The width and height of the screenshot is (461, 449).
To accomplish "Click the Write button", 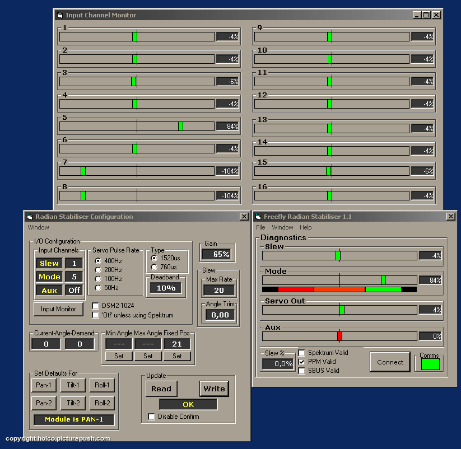I will click(x=215, y=389).
